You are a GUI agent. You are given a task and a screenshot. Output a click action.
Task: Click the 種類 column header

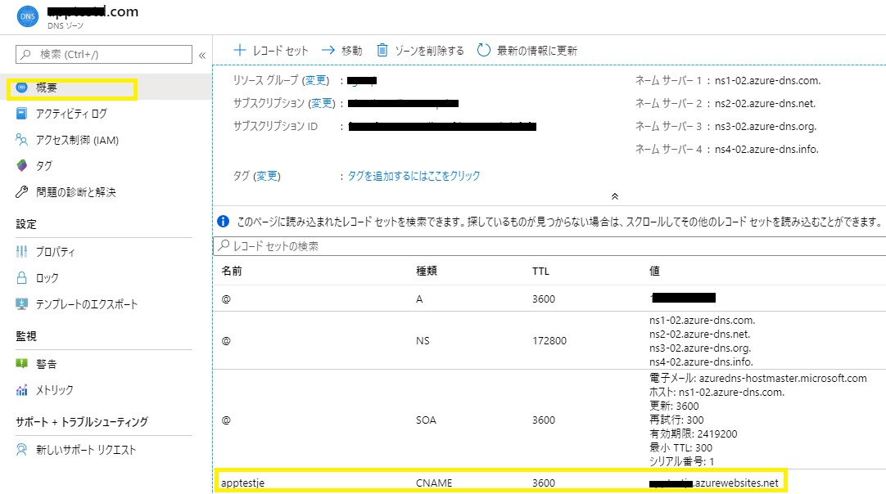[427, 271]
